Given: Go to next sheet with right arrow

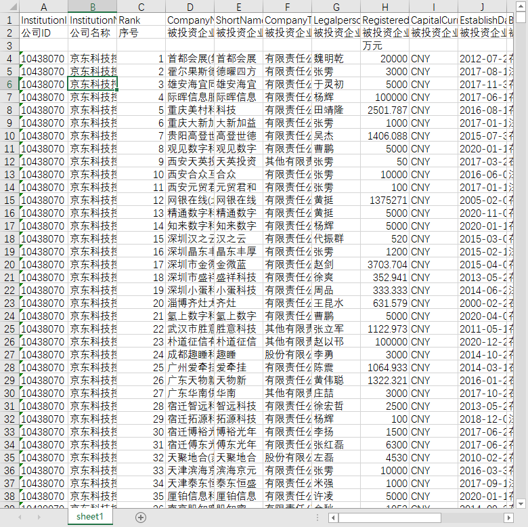Looking at the screenshot, I should (x=39, y=518).
